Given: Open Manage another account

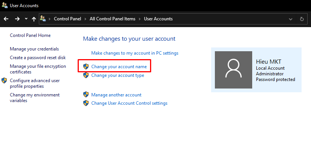Looking at the screenshot, I should tap(116, 95).
